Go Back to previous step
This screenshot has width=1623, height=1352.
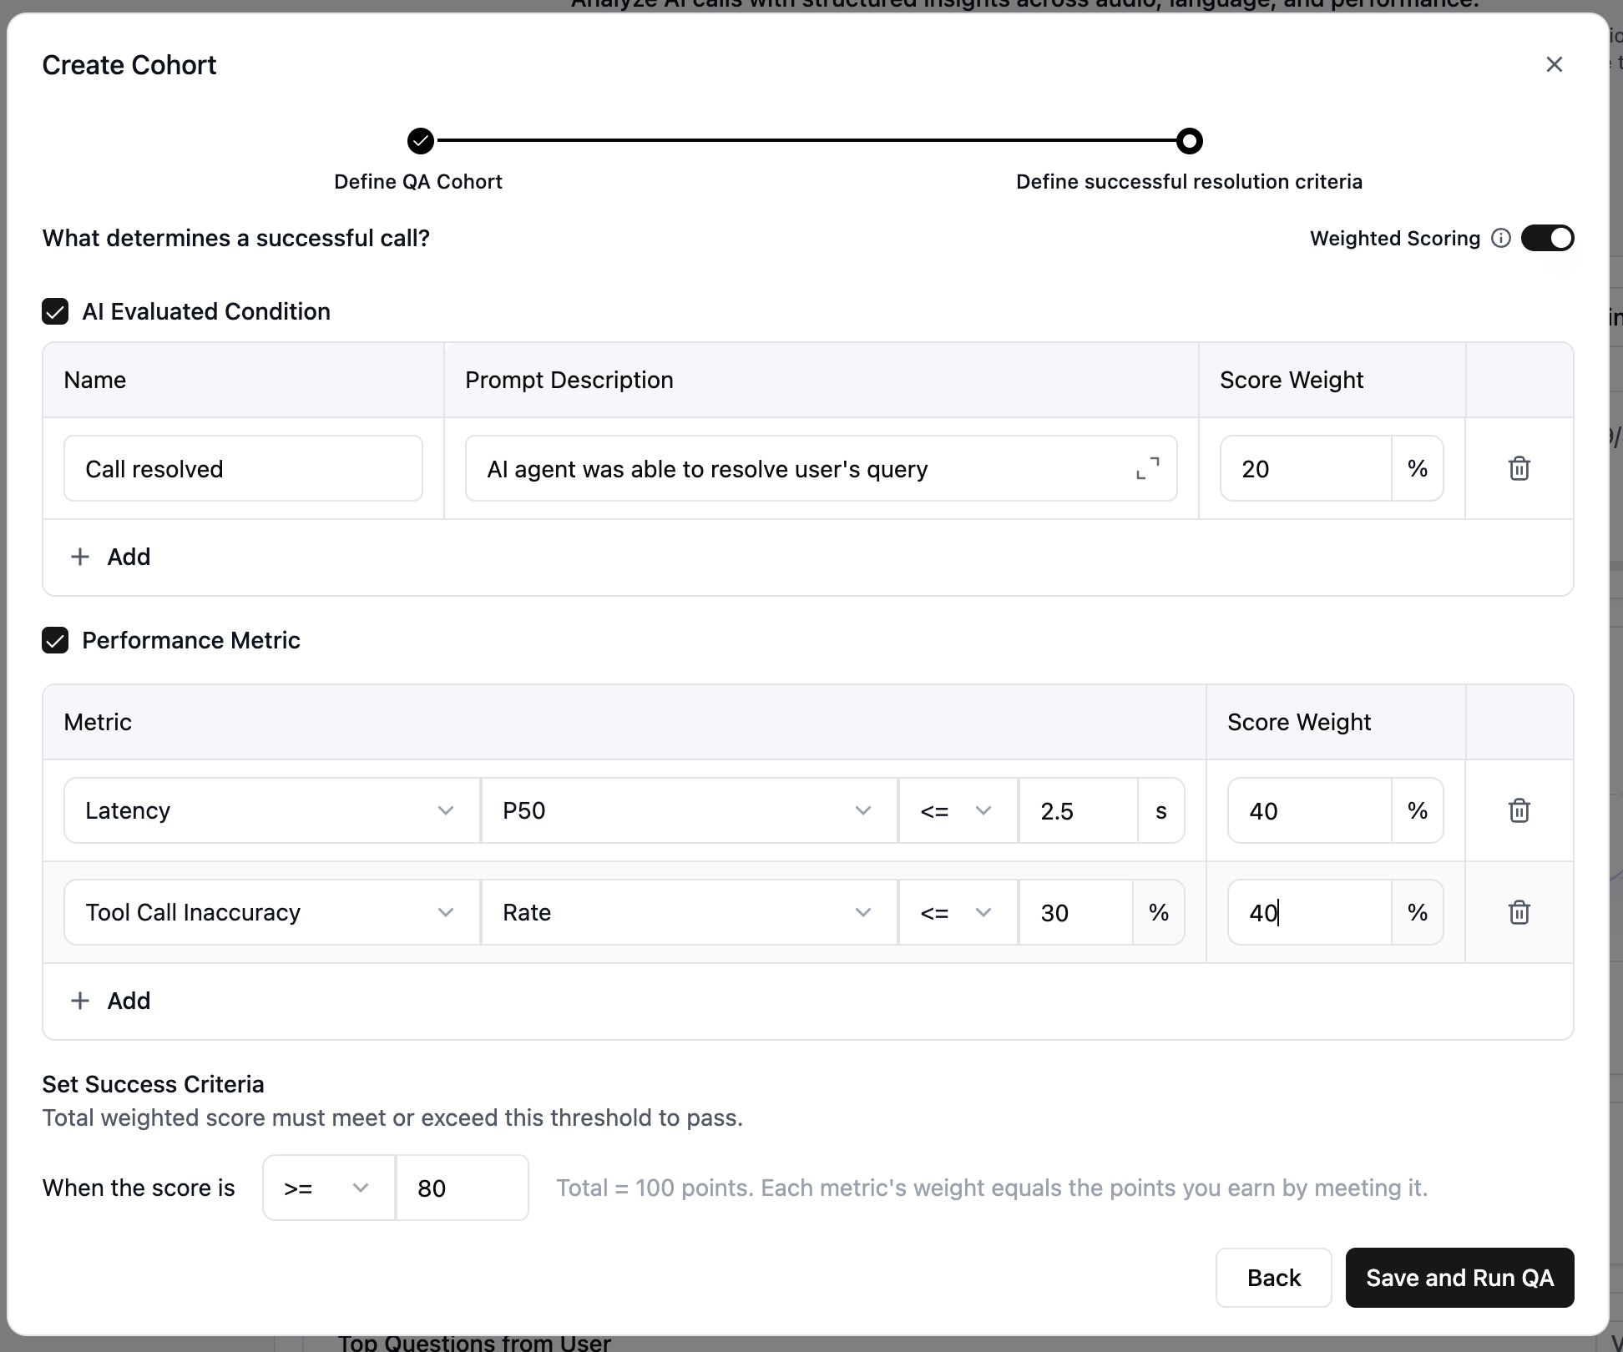(1273, 1278)
